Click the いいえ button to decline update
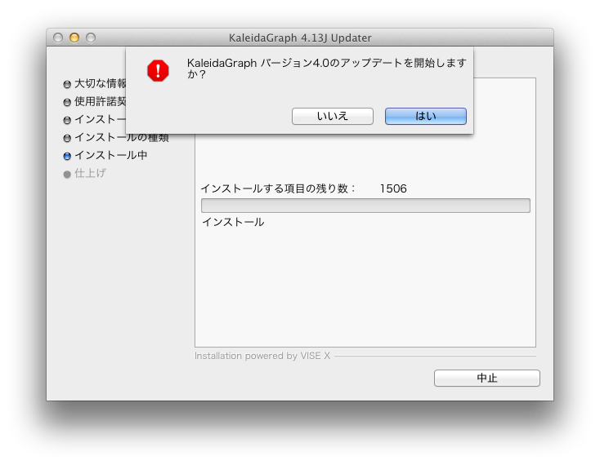600x465 pixels. 332,116
